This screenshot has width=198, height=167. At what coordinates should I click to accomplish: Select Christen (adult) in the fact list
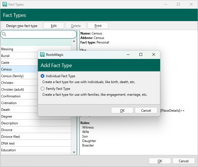[19, 89]
